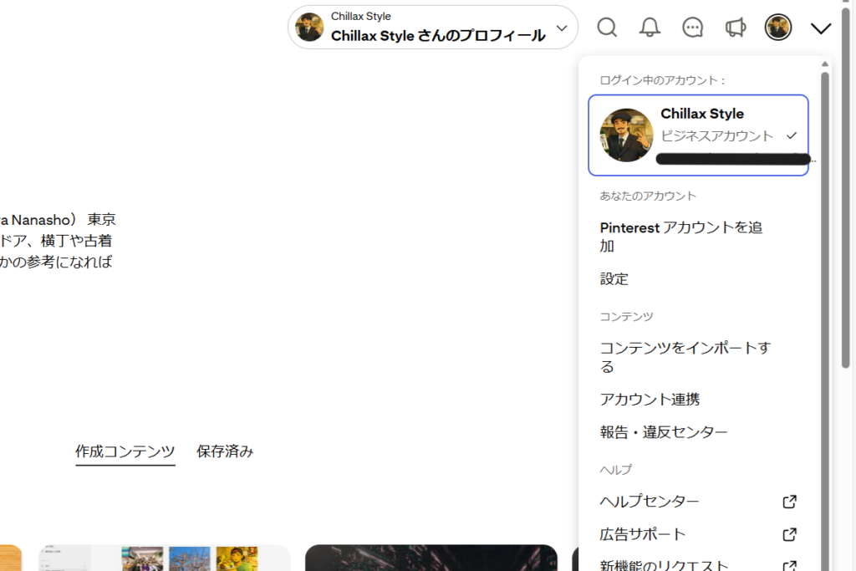The image size is (856, 571).
Task: Select コンテンツをインポートする in the menu
Action: 684,357
